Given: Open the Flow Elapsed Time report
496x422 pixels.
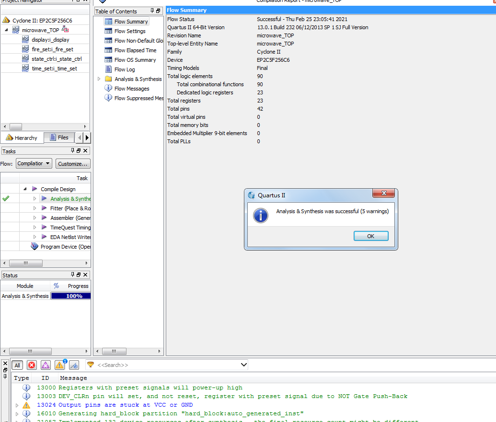Looking at the screenshot, I should pyautogui.click(x=135, y=50).
